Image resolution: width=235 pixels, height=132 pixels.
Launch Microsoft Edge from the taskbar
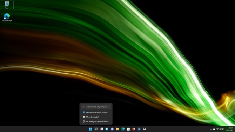pyautogui.click(x=123, y=129)
